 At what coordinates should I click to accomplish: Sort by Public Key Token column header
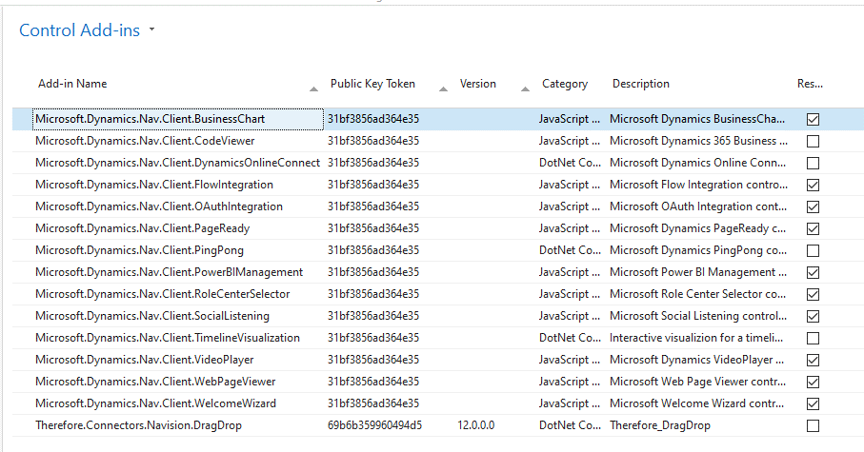[x=372, y=84]
